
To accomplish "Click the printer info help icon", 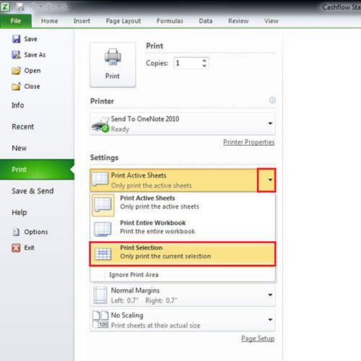I will (x=272, y=100).
